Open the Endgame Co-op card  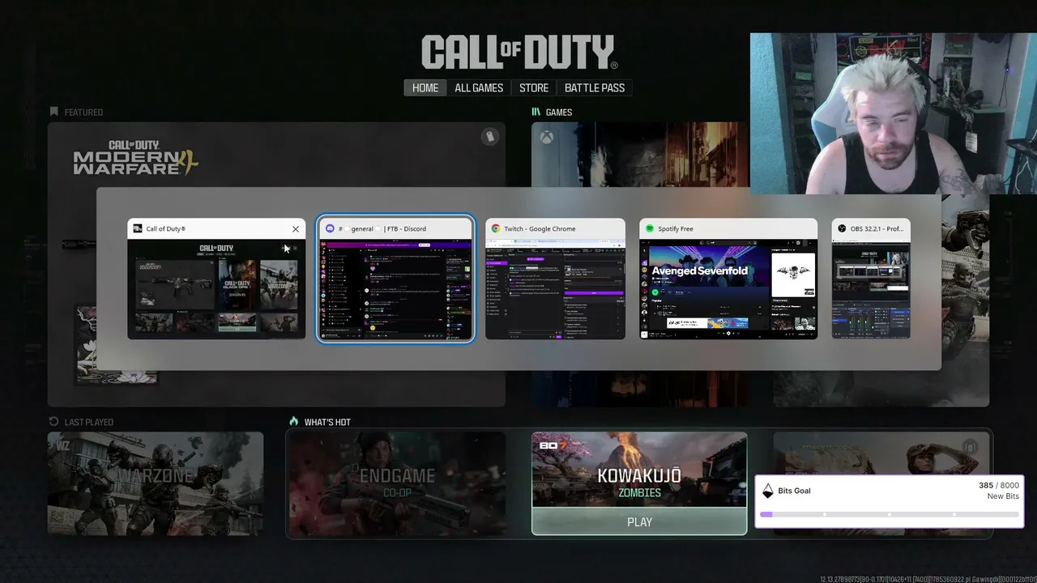397,484
